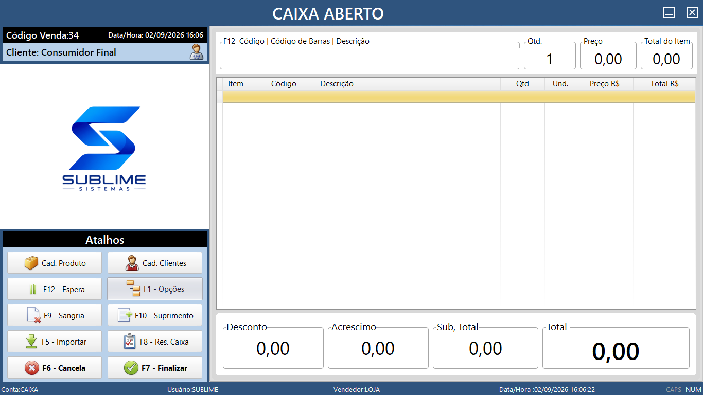Click the Código Venda:34 label

(43, 35)
